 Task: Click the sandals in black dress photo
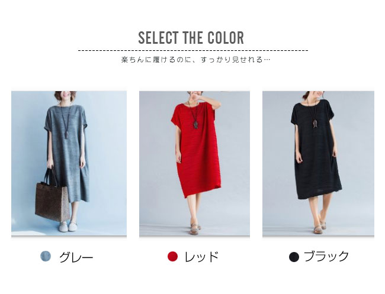(x=319, y=227)
